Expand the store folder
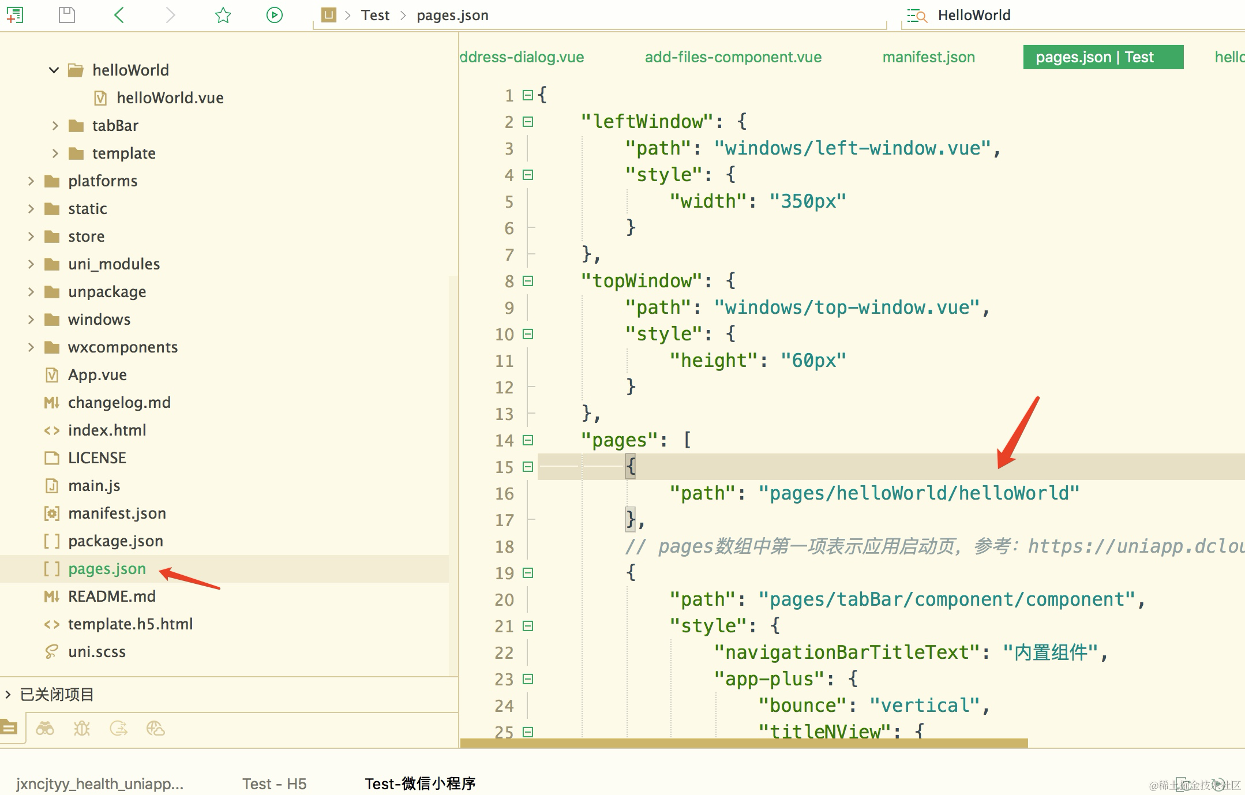This screenshot has width=1245, height=795. click(31, 237)
